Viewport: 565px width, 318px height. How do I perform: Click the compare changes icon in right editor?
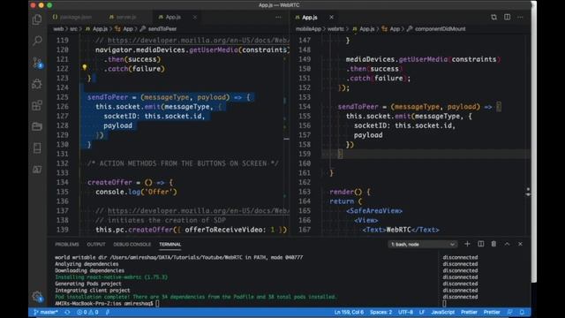click(x=493, y=17)
